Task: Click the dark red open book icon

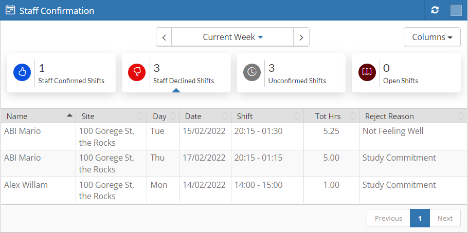Action: 367,72
